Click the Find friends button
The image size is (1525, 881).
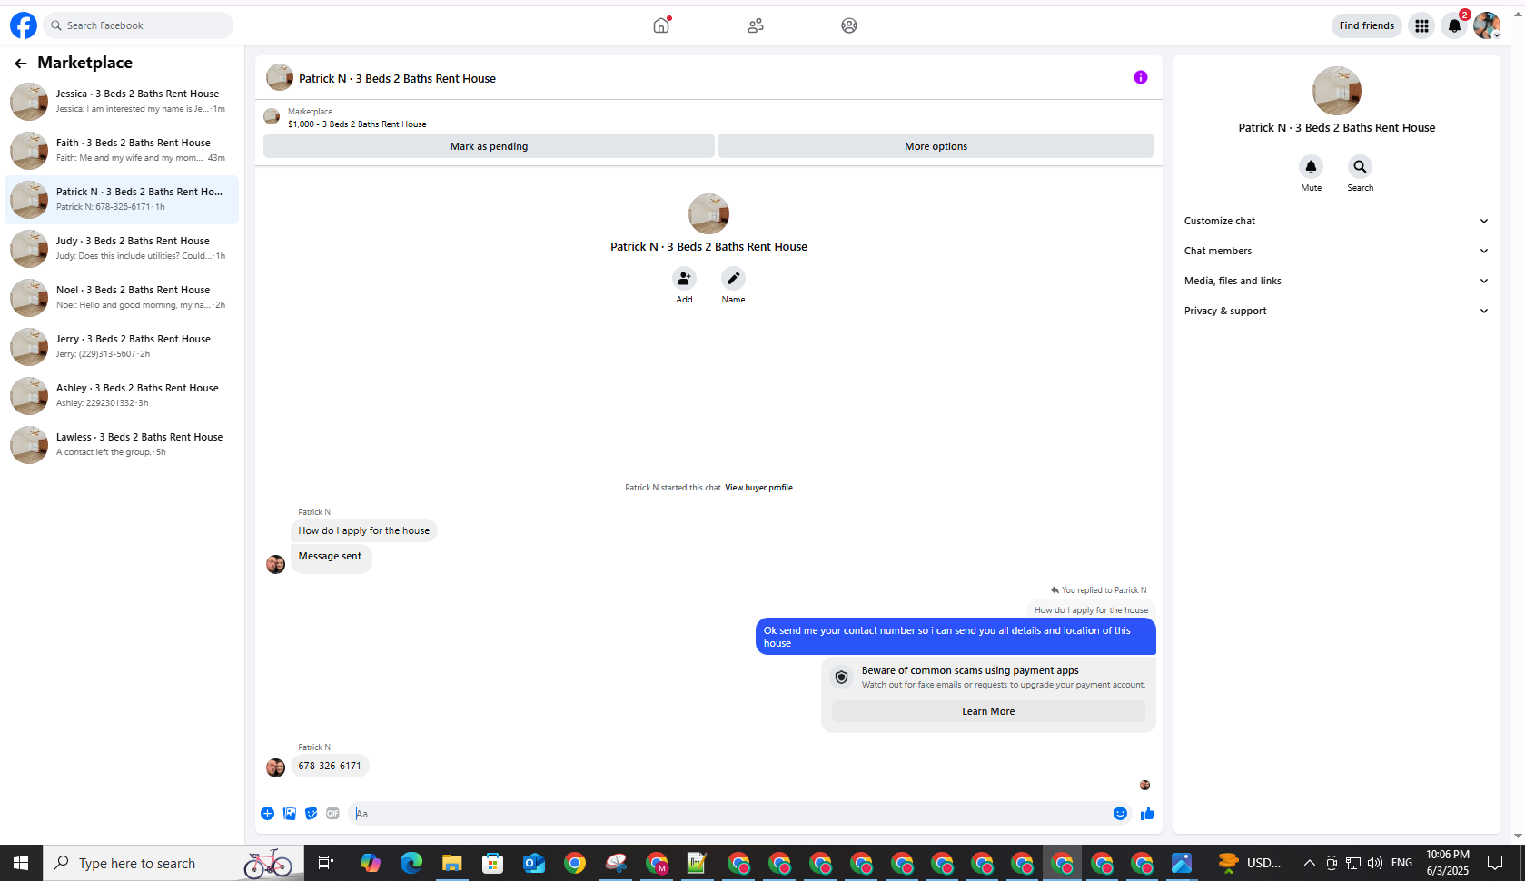[x=1366, y=25]
